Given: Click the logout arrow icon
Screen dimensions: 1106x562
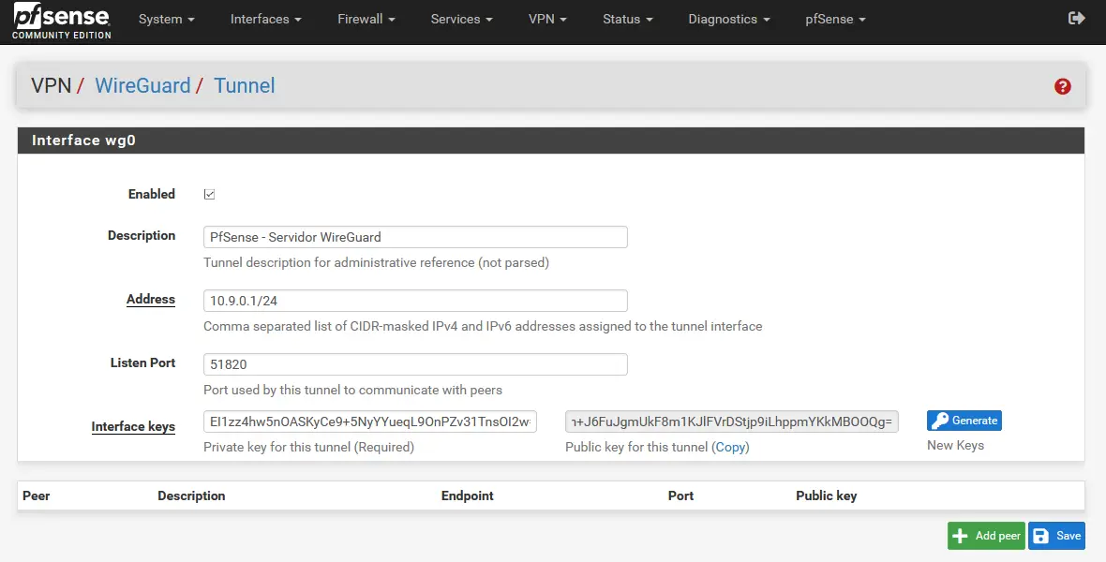Looking at the screenshot, I should (1076, 19).
